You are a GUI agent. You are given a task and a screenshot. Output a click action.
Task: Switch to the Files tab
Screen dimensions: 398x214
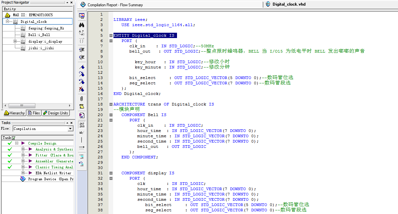pyautogui.click(x=34, y=113)
